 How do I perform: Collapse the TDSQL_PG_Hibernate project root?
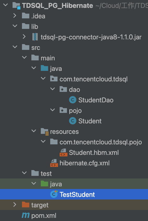(5, 5)
